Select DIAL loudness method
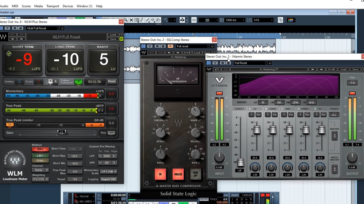 [40, 161]
